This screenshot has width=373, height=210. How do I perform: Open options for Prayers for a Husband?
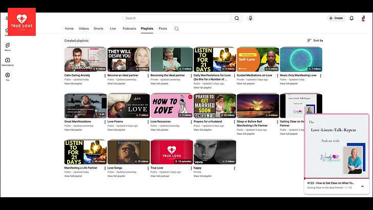point(234,122)
